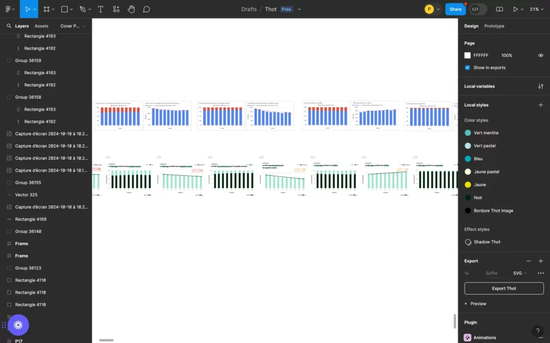Toggle page color visibility eye icon
Screen dimensions: 550x343
pos(540,55)
